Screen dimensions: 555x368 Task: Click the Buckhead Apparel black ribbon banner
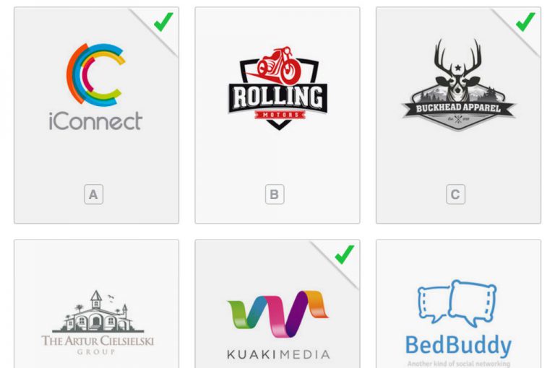tap(458, 108)
